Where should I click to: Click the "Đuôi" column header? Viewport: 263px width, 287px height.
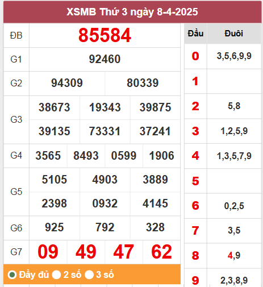coord(234,34)
